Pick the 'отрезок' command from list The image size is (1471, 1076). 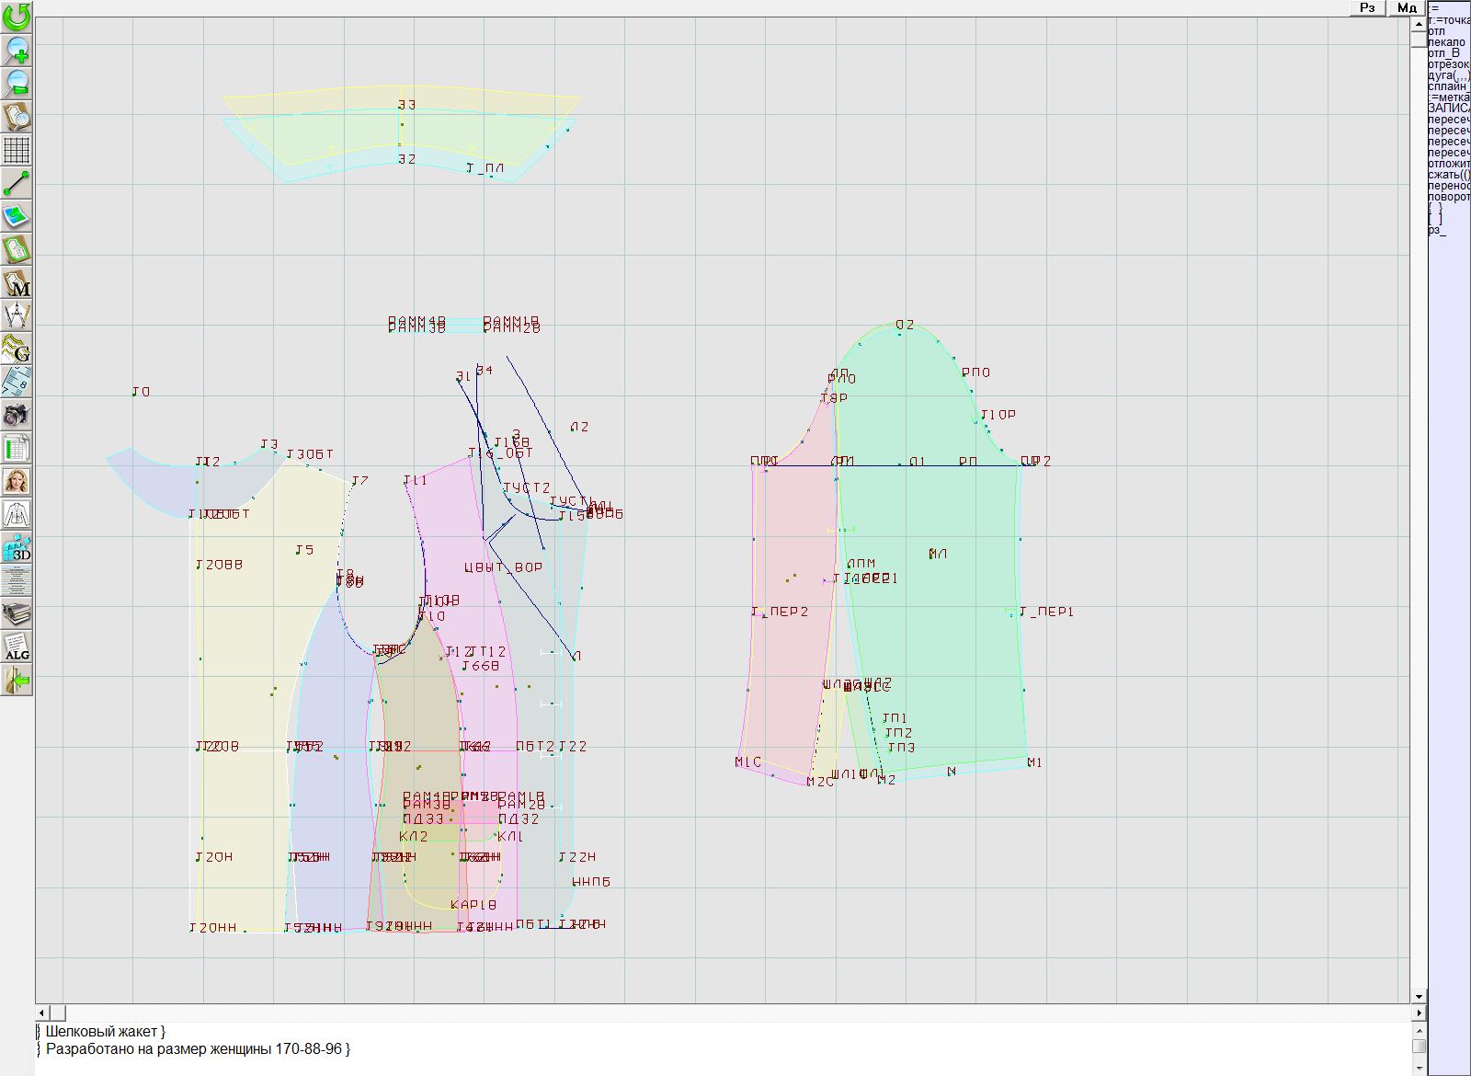1448,64
